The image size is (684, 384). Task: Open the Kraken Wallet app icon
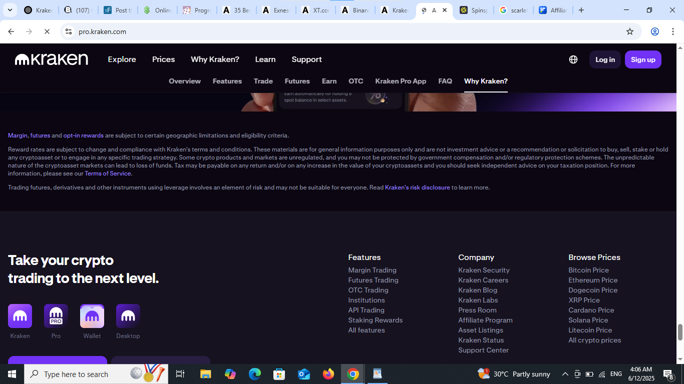(x=92, y=316)
